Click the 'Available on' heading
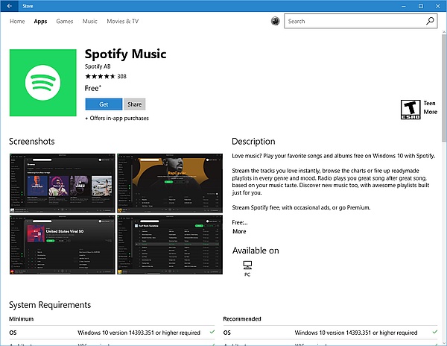Image resolution: width=447 pixels, height=346 pixels. (x=256, y=251)
